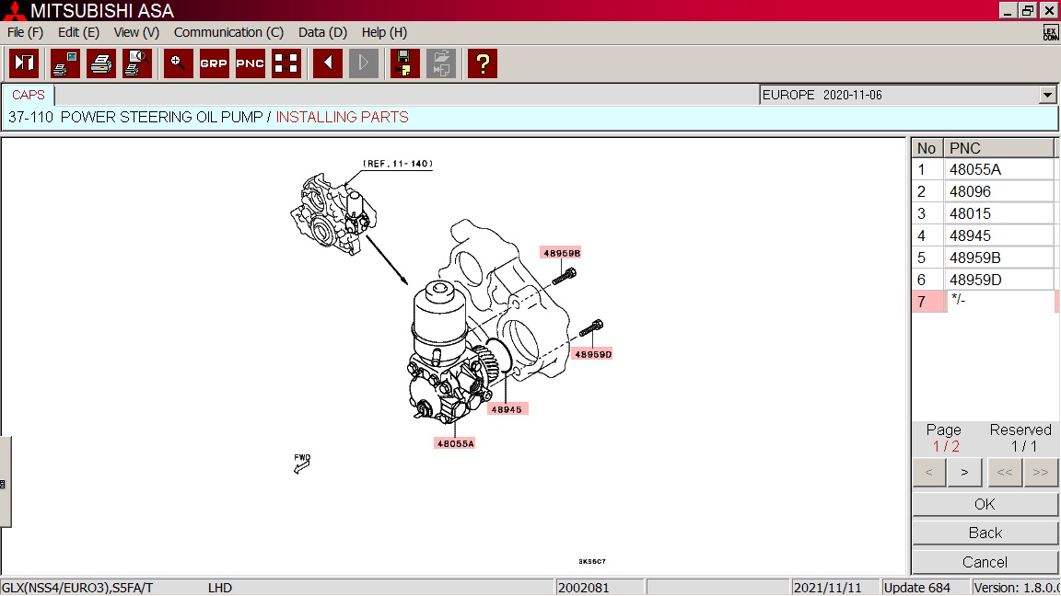The height and width of the screenshot is (596, 1061).
Task: Open help via the question mark icon
Action: click(x=482, y=63)
